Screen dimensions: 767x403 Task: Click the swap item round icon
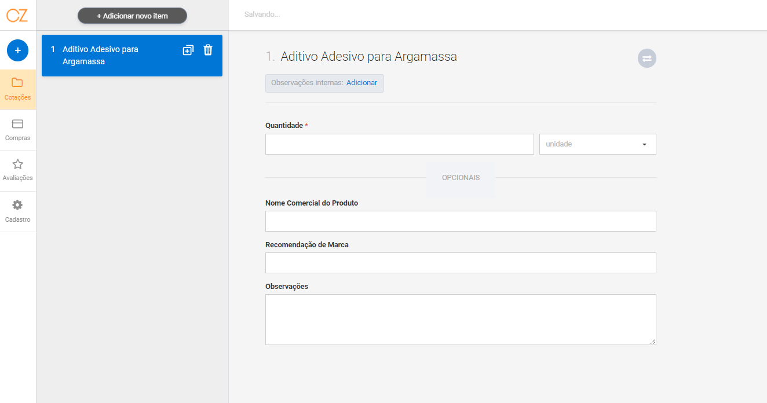(x=647, y=58)
